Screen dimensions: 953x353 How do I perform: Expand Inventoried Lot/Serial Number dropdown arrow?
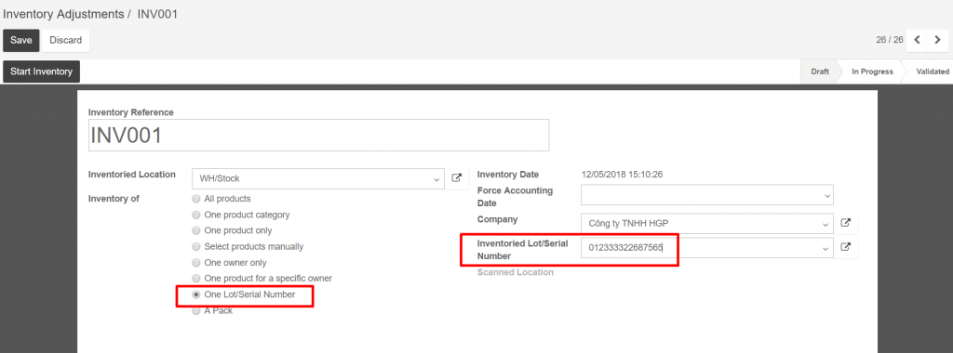pyautogui.click(x=825, y=248)
